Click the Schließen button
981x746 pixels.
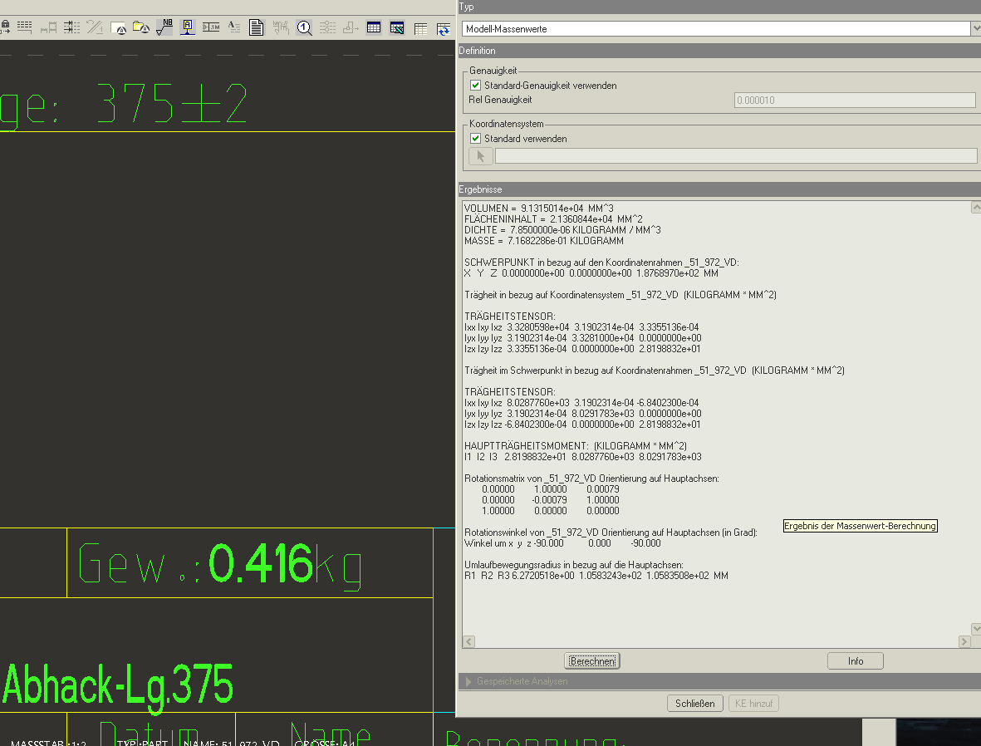695,704
